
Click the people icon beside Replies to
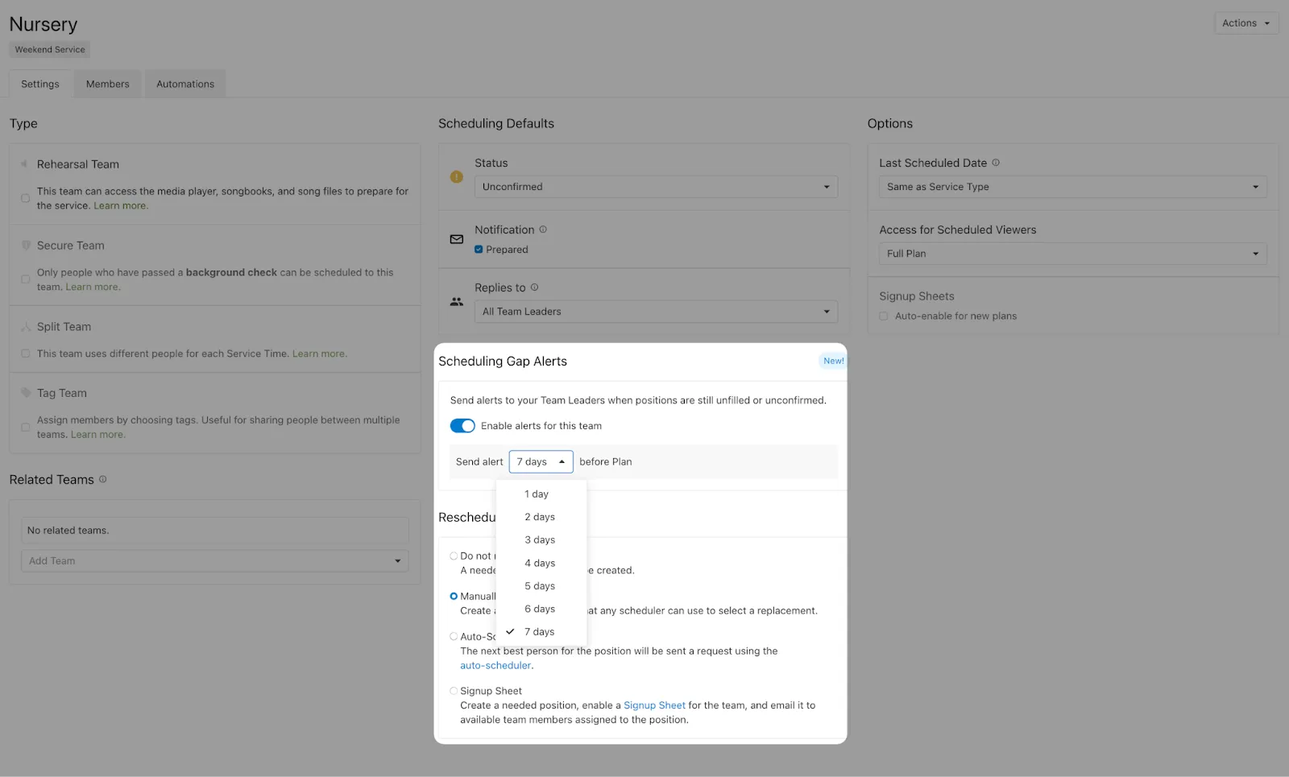tap(457, 302)
